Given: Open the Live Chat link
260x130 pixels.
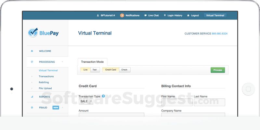Looking at the screenshot, I should tap(153, 15).
